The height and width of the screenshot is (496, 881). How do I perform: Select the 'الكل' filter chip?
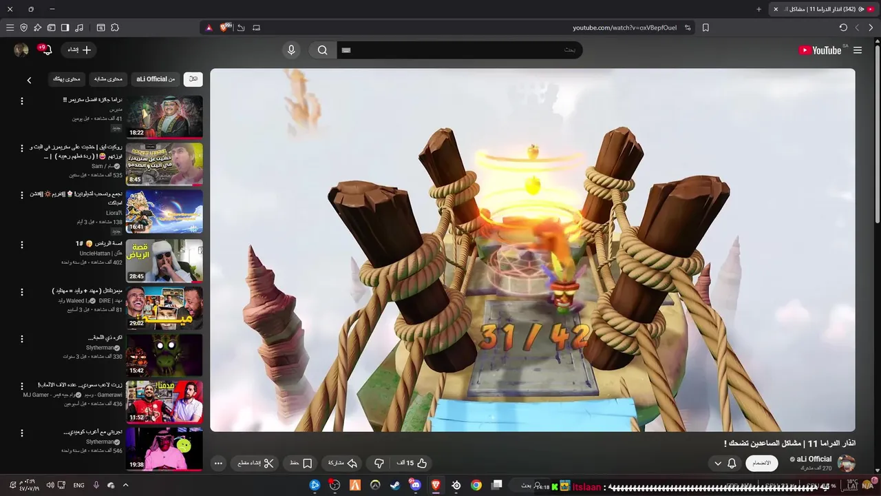[x=193, y=79]
